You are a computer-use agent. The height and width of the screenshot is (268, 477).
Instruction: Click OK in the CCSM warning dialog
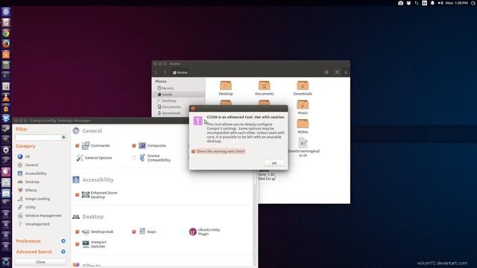274,163
